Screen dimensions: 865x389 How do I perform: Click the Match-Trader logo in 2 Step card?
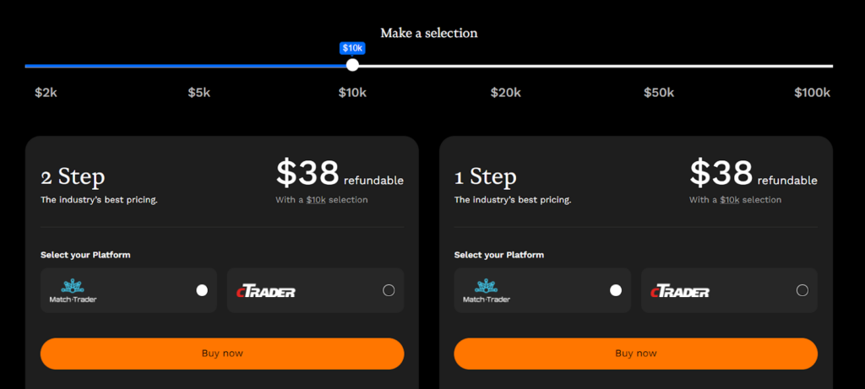pyautogui.click(x=73, y=290)
